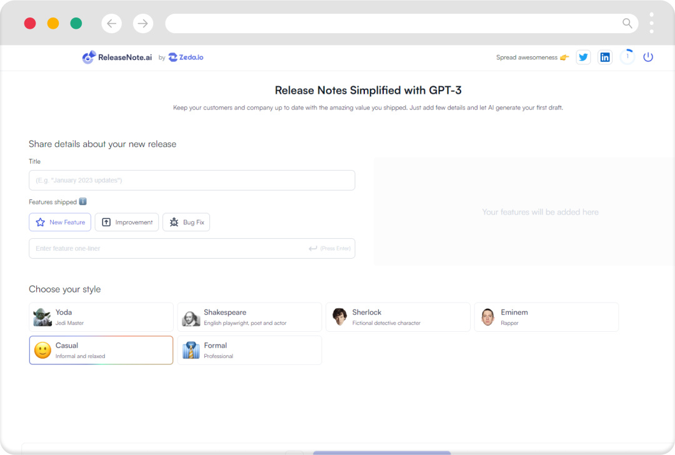
Task: Share on LinkedIn icon
Action: [605, 57]
